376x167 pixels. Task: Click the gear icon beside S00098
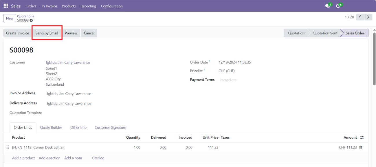click(31, 20)
